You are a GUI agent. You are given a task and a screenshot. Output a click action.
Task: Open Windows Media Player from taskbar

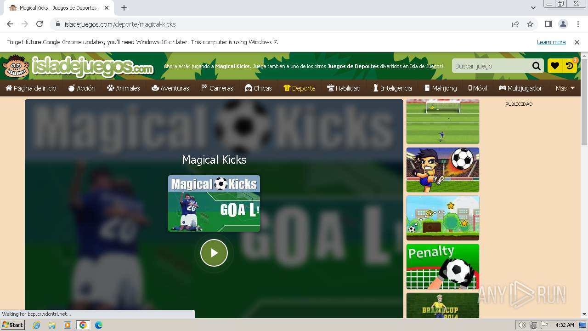pyautogui.click(x=68, y=325)
